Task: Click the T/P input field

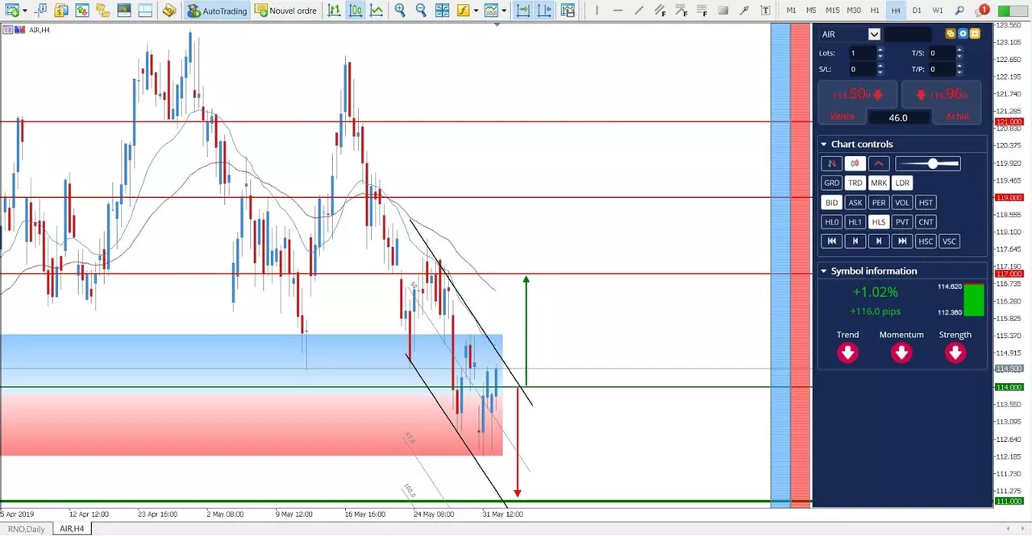Action: [942, 69]
